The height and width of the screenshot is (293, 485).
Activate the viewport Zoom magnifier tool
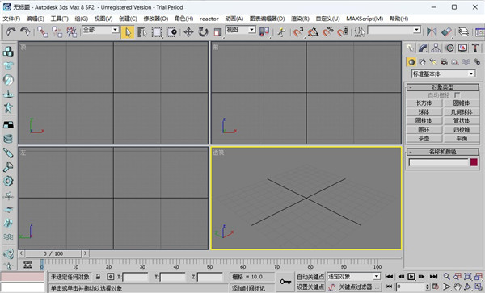447,277
